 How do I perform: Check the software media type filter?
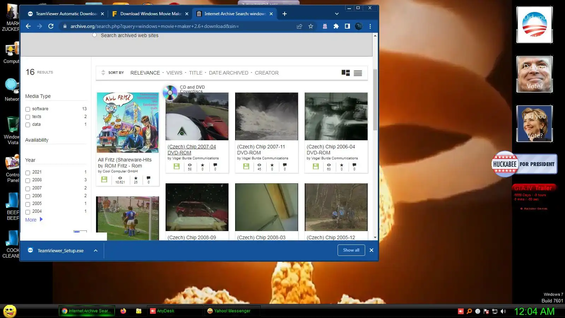click(28, 109)
